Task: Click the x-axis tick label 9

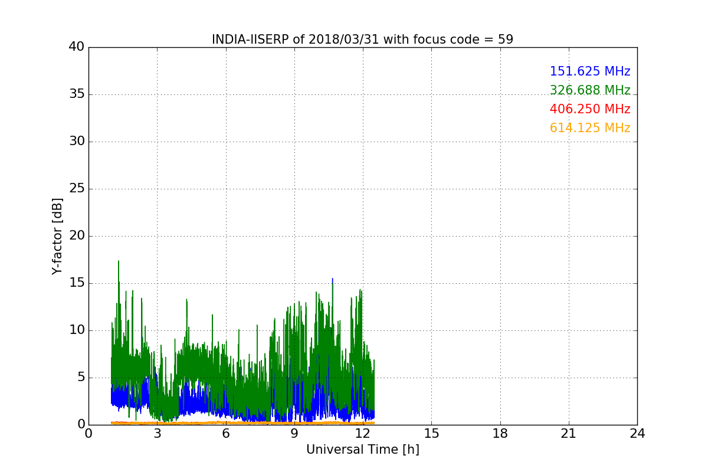Action: (294, 433)
